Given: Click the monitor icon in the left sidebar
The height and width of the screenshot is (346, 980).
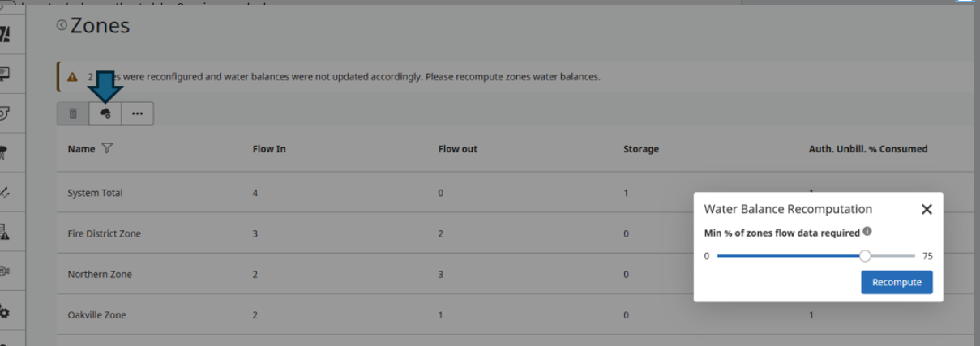Looking at the screenshot, I should tap(5, 74).
